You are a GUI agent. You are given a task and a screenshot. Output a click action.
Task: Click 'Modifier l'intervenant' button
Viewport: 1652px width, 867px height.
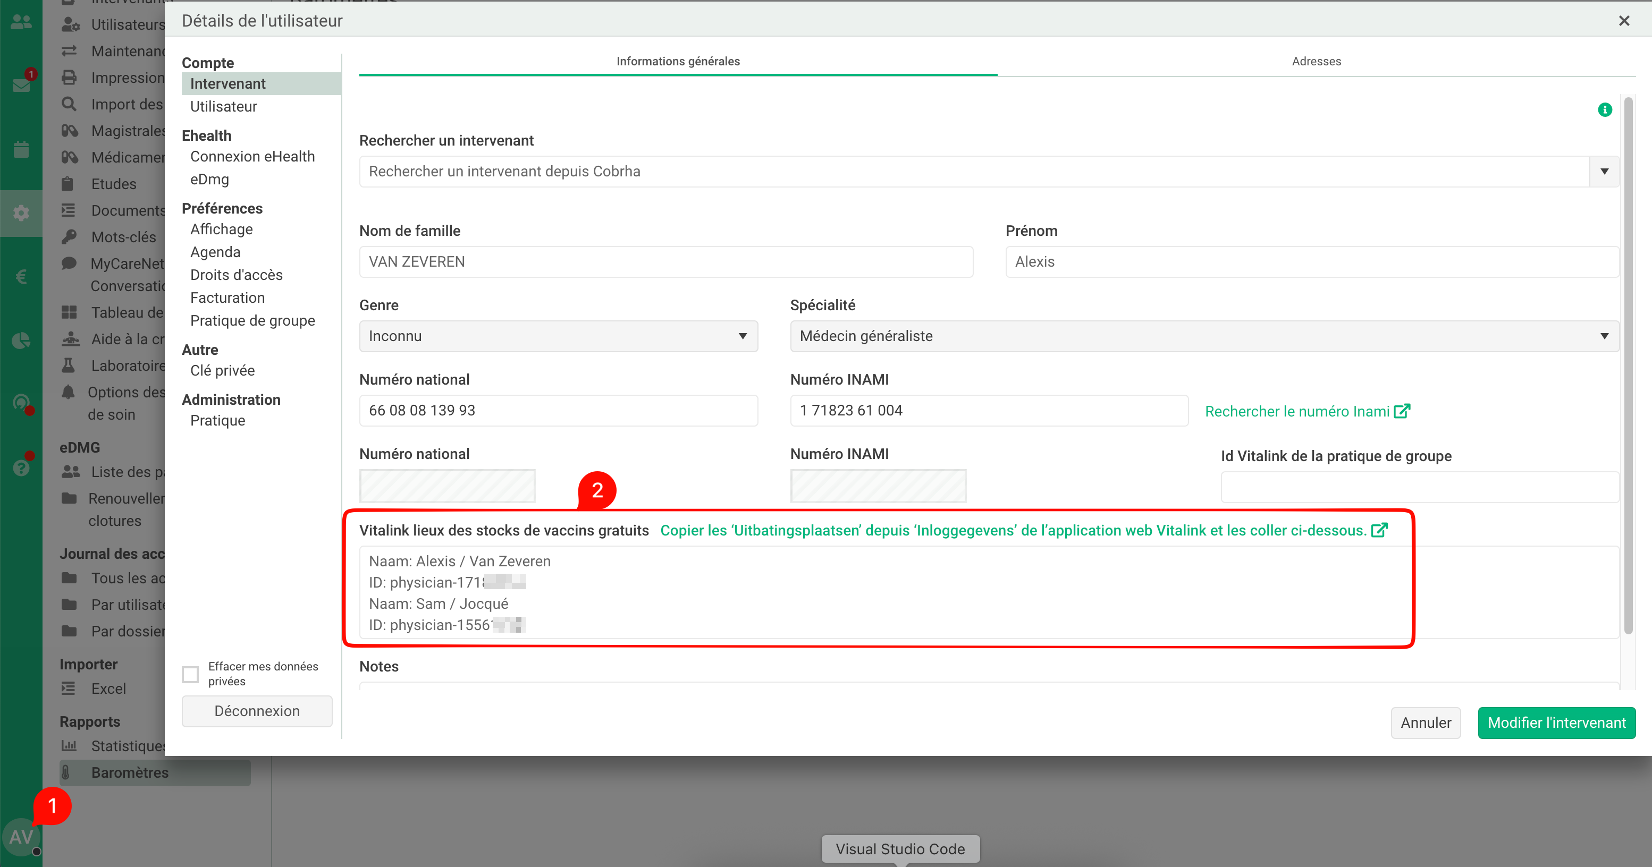point(1556,723)
